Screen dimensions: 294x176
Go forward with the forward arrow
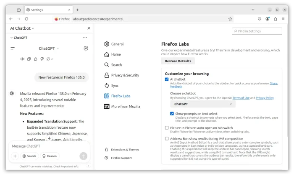tap(19, 19)
